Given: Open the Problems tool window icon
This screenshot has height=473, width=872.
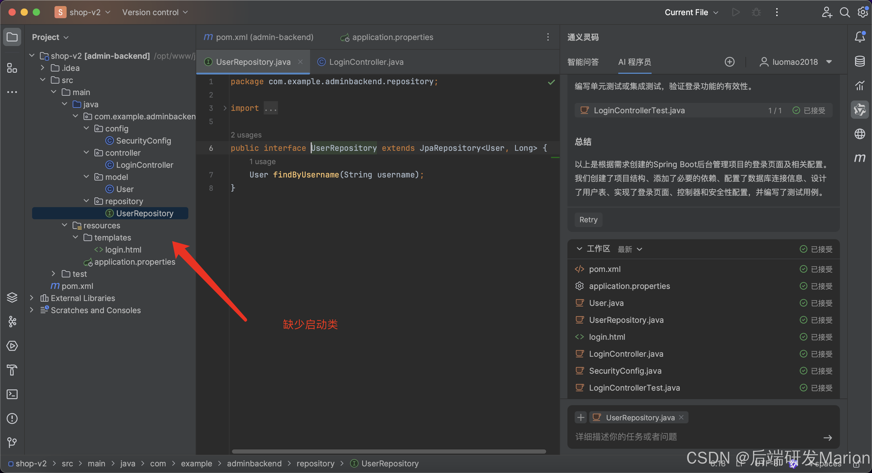Looking at the screenshot, I should (x=12, y=418).
